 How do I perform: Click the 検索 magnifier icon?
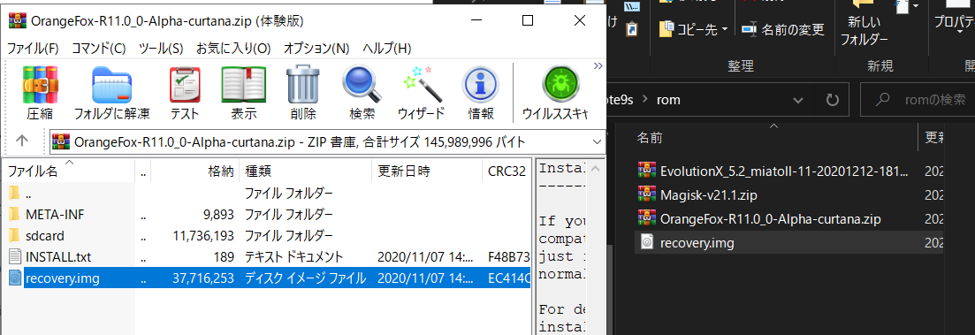pyautogui.click(x=362, y=92)
